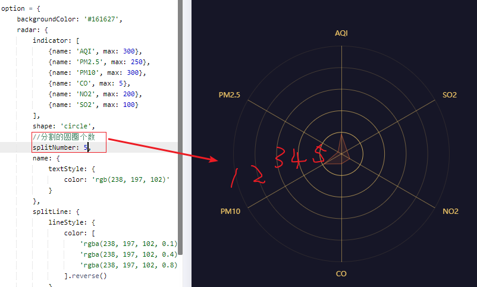Click the PM2.5 radar axis label
The image size is (477, 287).
pos(230,95)
